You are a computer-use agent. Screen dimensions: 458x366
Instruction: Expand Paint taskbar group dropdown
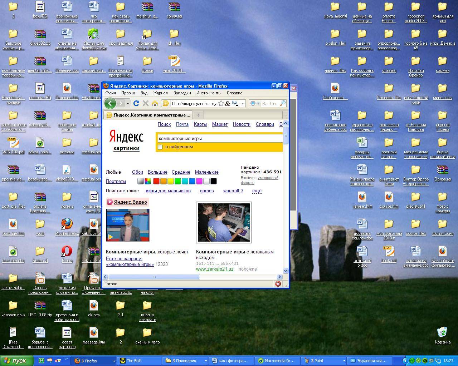[343, 361]
